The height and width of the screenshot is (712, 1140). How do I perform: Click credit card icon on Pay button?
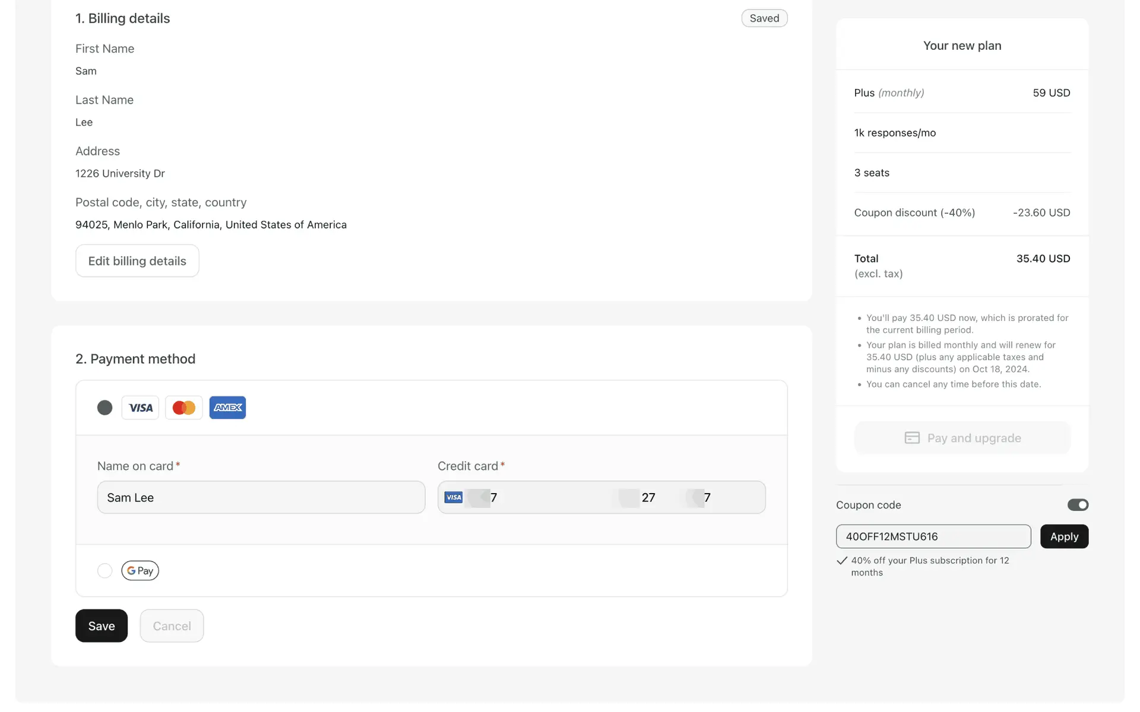[x=912, y=438]
